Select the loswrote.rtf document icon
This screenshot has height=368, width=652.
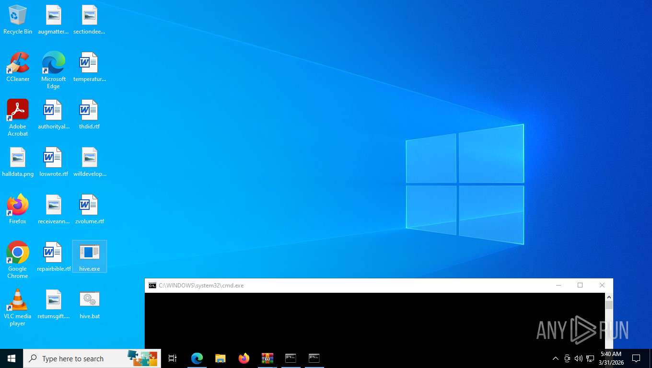tap(54, 162)
